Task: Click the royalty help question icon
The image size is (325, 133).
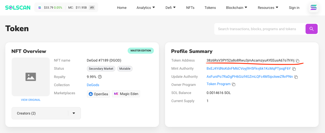Action: click(x=100, y=77)
